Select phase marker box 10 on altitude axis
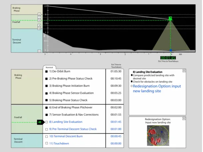 39,29
